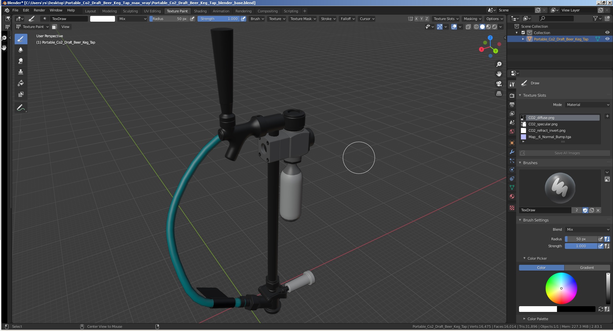Viewport: 613px width, 331px height.
Task: Open the Masking dropdown
Action: point(472,19)
